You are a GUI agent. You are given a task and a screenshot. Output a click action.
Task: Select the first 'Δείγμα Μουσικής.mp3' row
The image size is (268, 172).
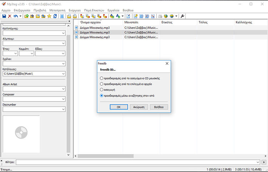171,28
